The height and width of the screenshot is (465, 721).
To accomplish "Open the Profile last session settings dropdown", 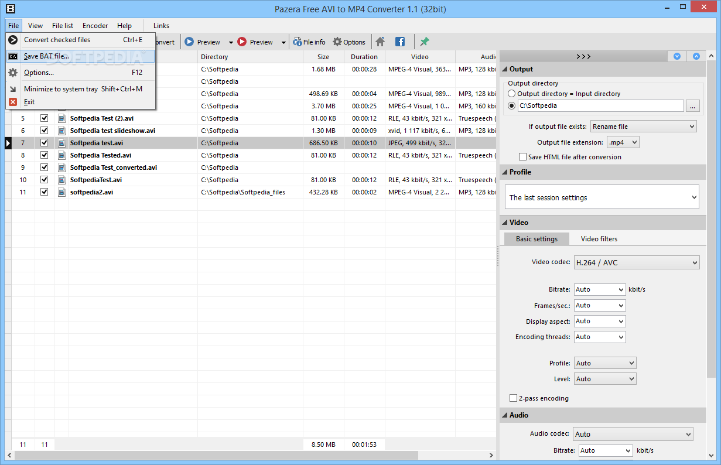I will [602, 197].
